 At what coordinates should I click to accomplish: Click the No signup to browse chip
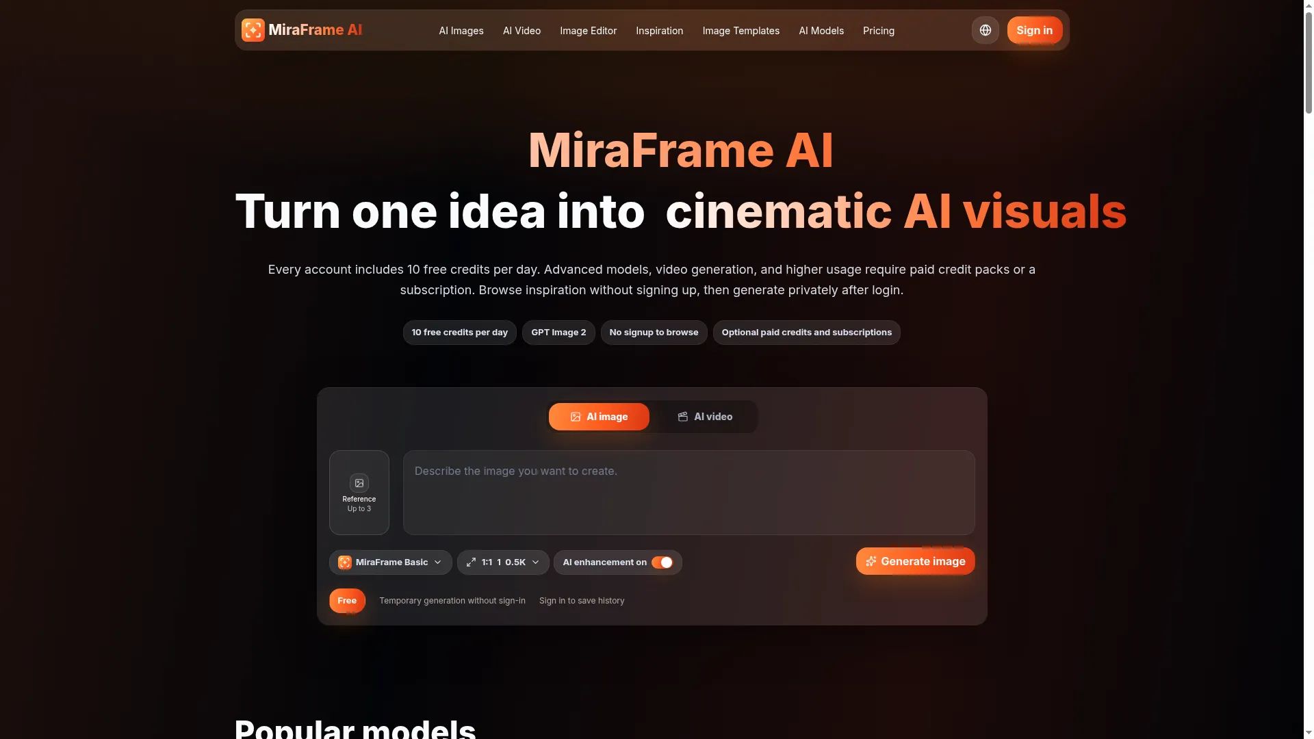[x=654, y=333]
